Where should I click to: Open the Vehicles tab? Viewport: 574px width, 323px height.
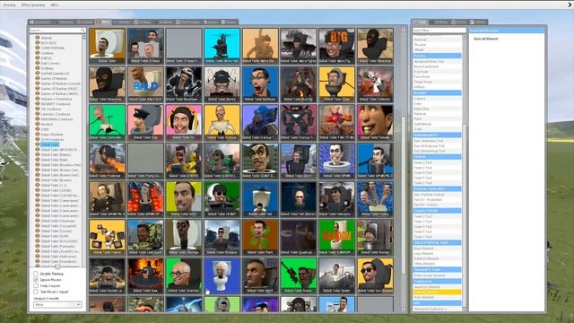pos(122,22)
